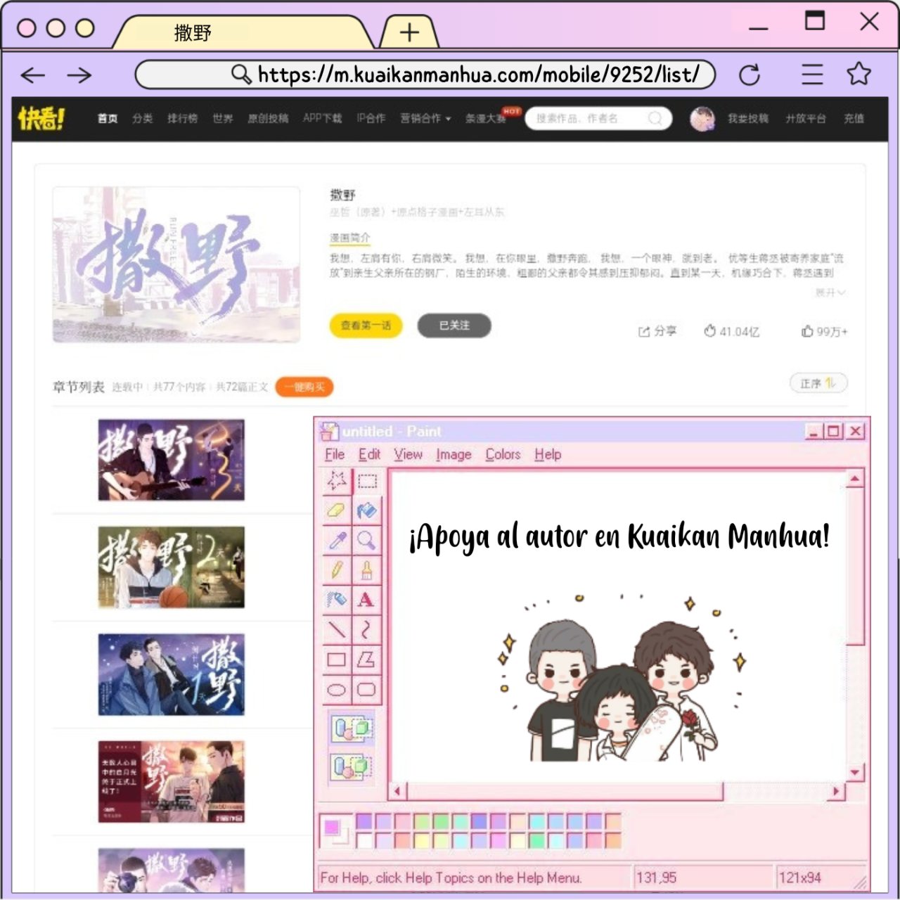Toggle the 正序 chapter sort order
The height and width of the screenshot is (900, 900).
pos(818,383)
